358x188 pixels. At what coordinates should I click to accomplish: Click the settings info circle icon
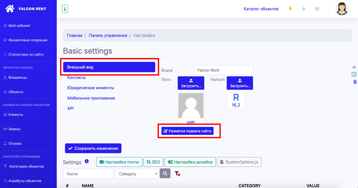pos(87,161)
